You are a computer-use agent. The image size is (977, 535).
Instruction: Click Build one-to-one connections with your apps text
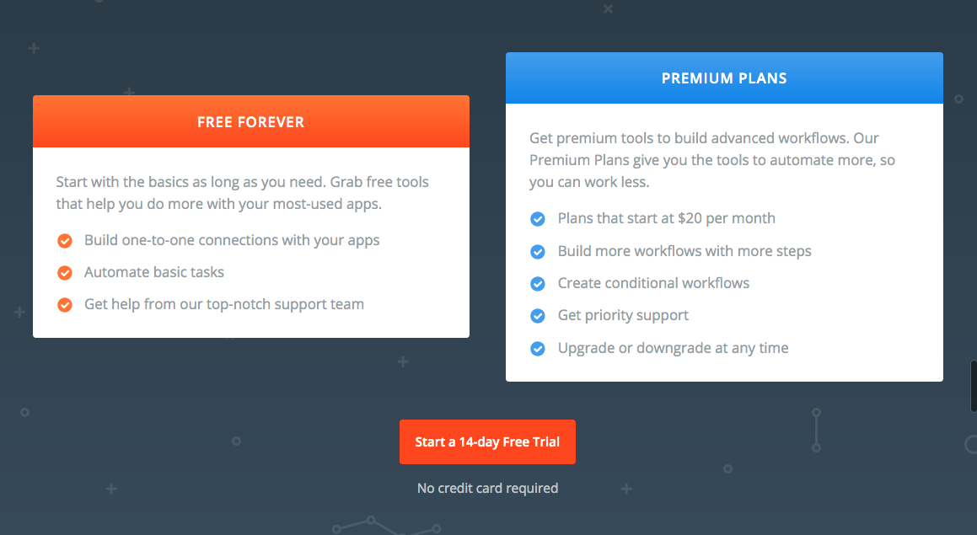tap(232, 240)
